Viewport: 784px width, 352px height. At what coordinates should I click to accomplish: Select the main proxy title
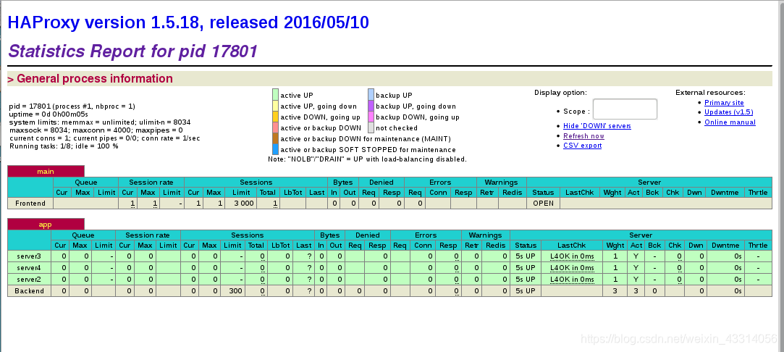coord(46,172)
